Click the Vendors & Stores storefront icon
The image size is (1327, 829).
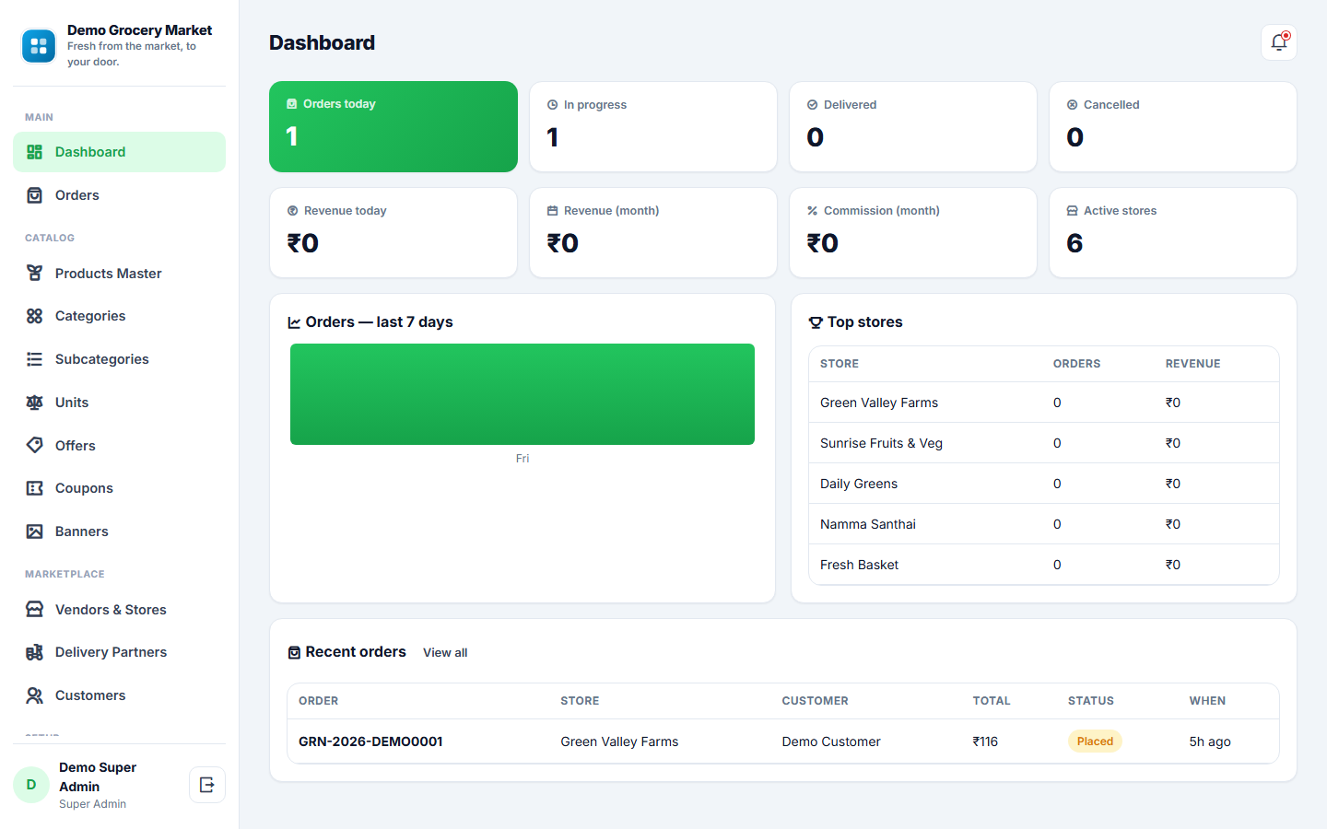click(x=35, y=610)
